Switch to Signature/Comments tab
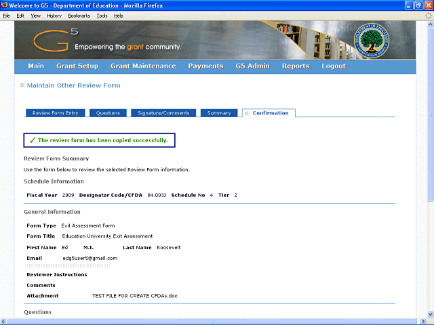This screenshot has width=434, height=325. pos(163,113)
